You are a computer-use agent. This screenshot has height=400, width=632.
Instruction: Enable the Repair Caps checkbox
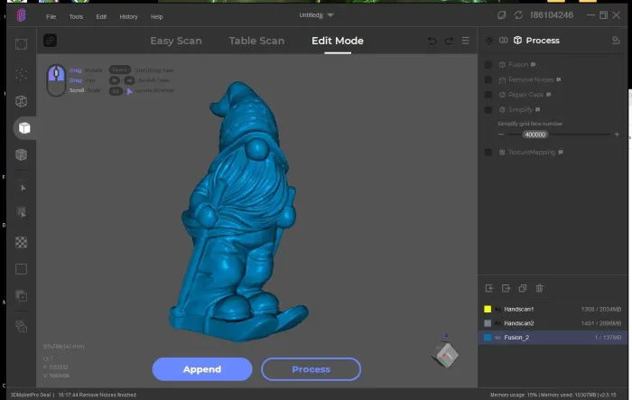[488, 95]
